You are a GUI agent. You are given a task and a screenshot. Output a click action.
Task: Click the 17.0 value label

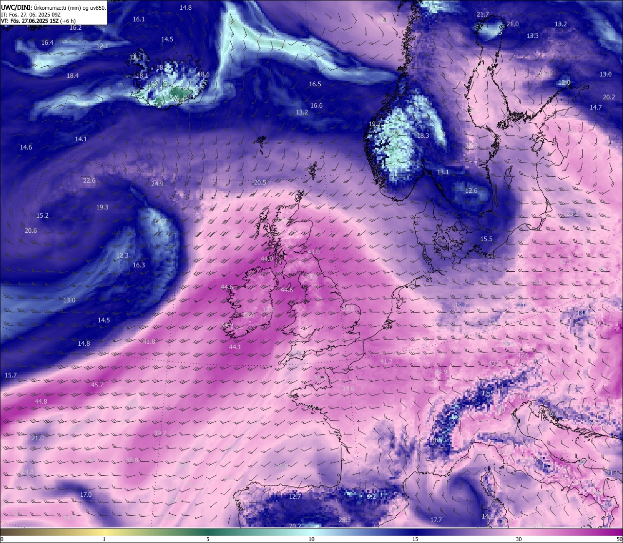[86, 495]
